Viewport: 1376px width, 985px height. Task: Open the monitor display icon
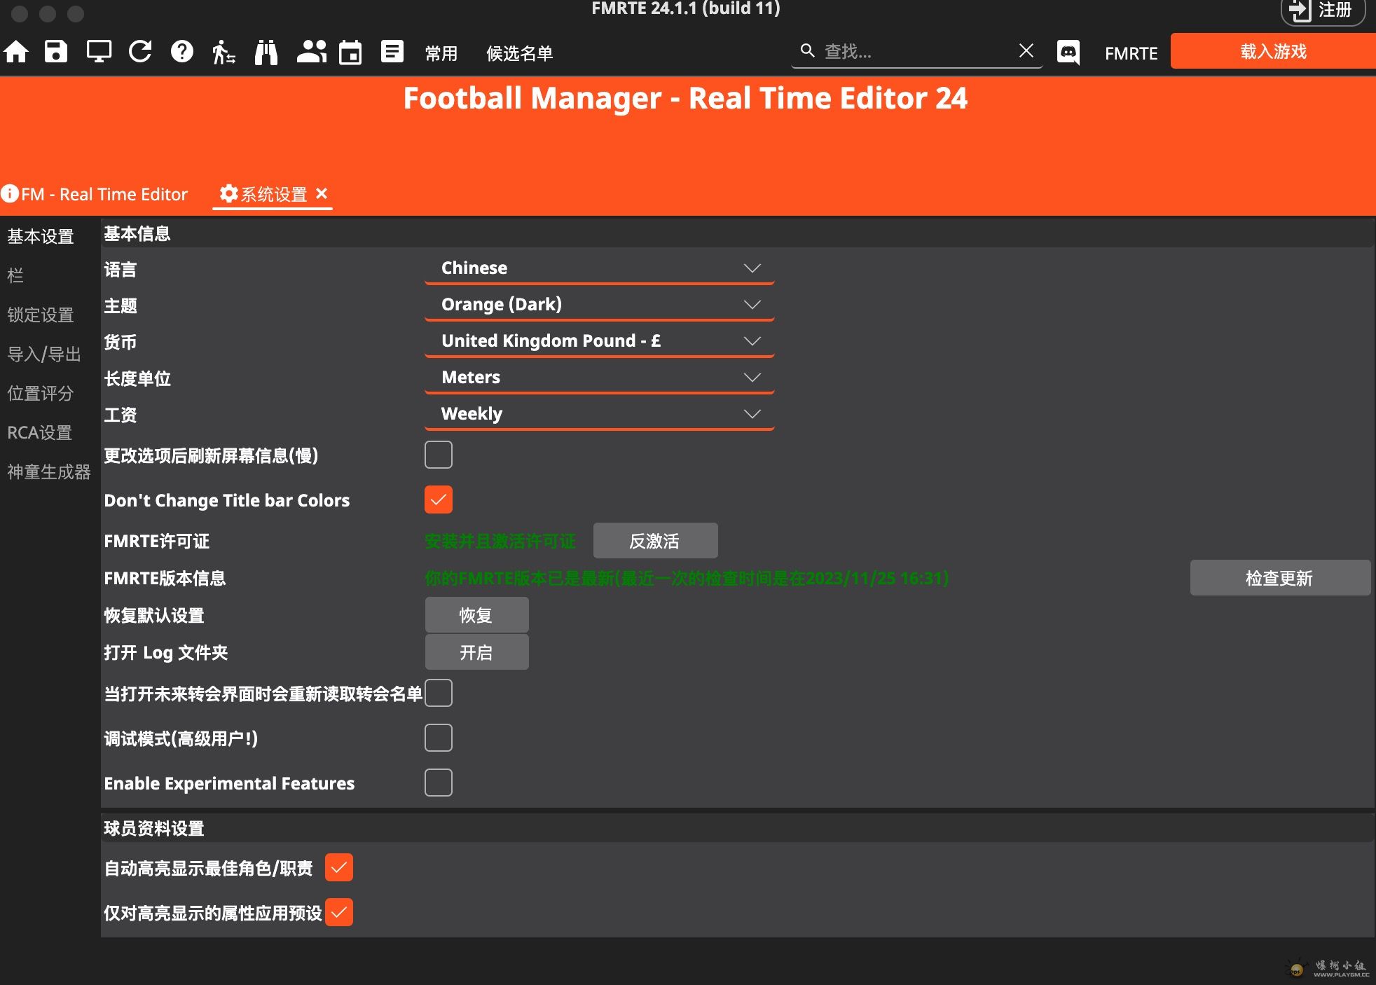pos(98,52)
